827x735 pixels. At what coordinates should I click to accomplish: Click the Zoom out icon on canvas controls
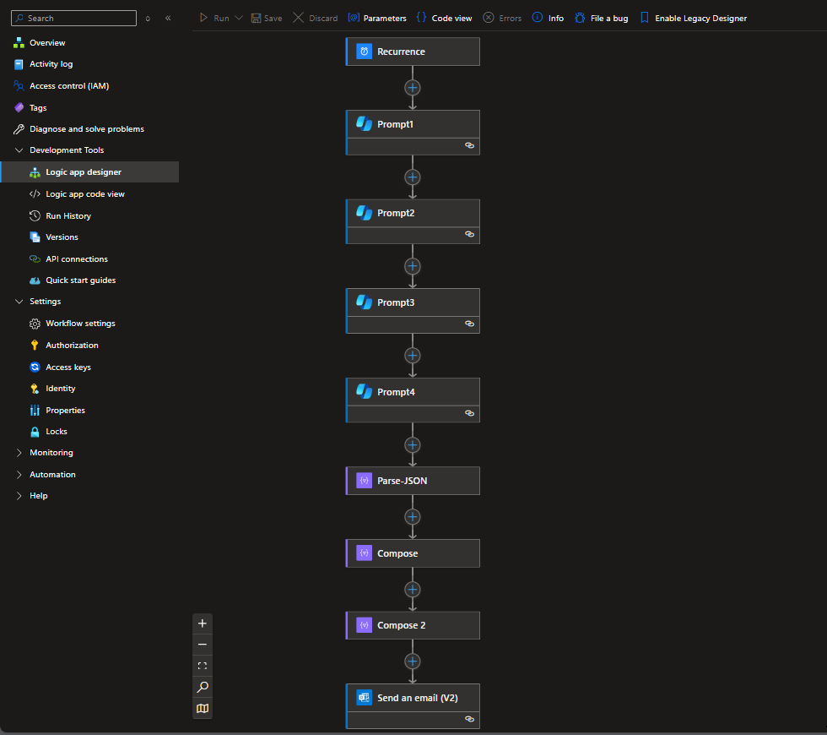[202, 644]
